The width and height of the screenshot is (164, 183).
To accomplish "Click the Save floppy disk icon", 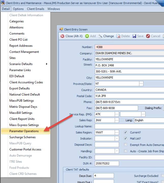I will point(134,36).
